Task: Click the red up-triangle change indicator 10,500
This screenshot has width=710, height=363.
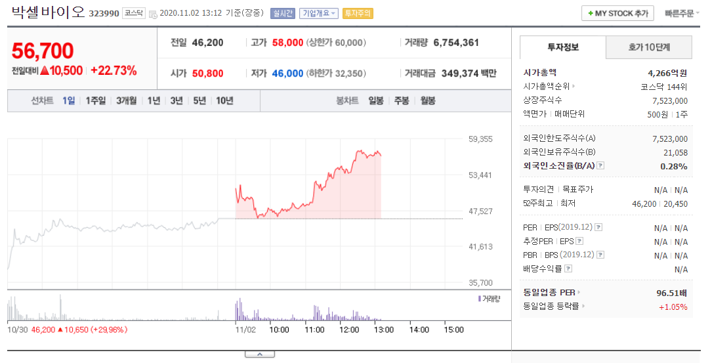Action: [x=62, y=71]
